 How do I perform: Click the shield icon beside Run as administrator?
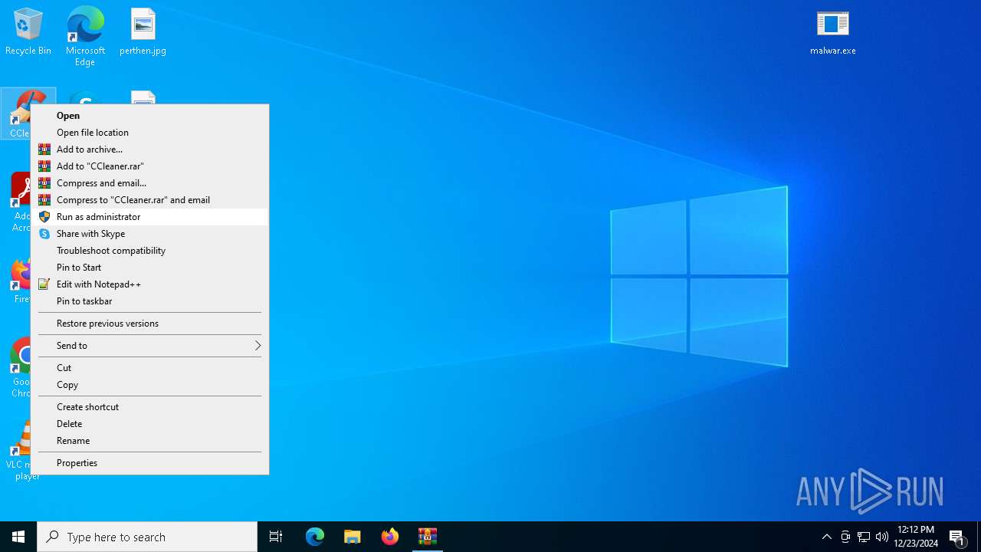pyautogui.click(x=44, y=217)
